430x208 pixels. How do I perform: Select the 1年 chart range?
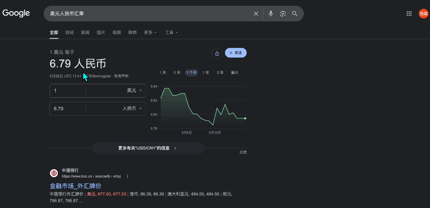coord(206,73)
